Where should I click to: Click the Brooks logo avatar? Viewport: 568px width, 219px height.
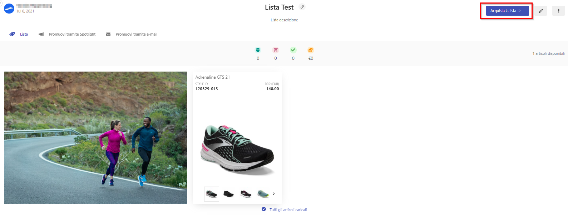9,9
